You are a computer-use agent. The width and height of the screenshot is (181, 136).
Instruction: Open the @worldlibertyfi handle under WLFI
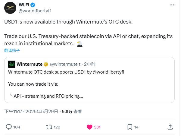pos(35,11)
